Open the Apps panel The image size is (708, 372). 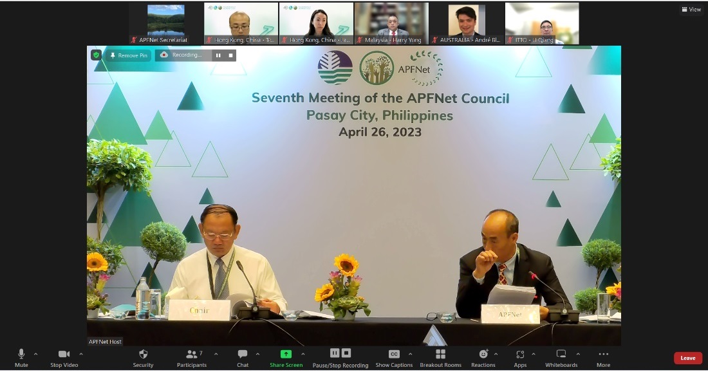point(520,357)
